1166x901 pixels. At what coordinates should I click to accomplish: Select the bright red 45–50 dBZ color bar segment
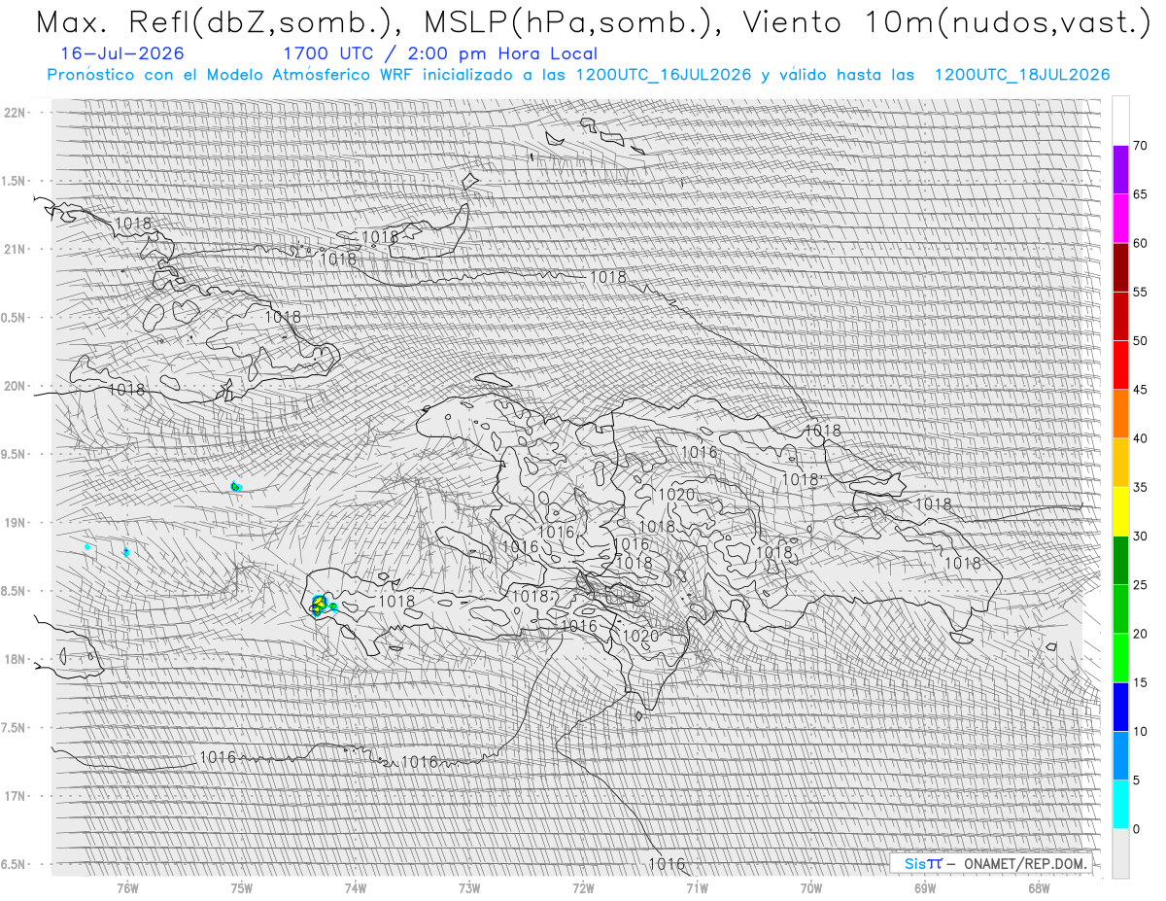click(1121, 365)
